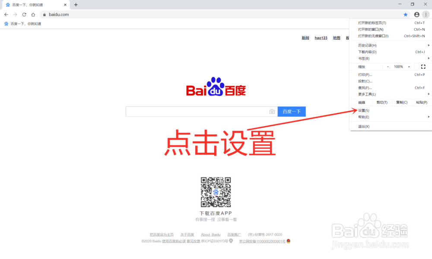Open 新闻 link at top
This screenshot has width=432, height=259.
(305, 38)
